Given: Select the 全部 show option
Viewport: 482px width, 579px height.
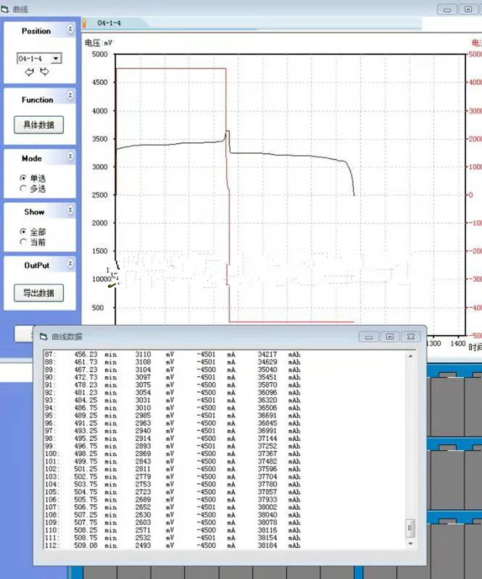Looking at the screenshot, I should point(23,232).
